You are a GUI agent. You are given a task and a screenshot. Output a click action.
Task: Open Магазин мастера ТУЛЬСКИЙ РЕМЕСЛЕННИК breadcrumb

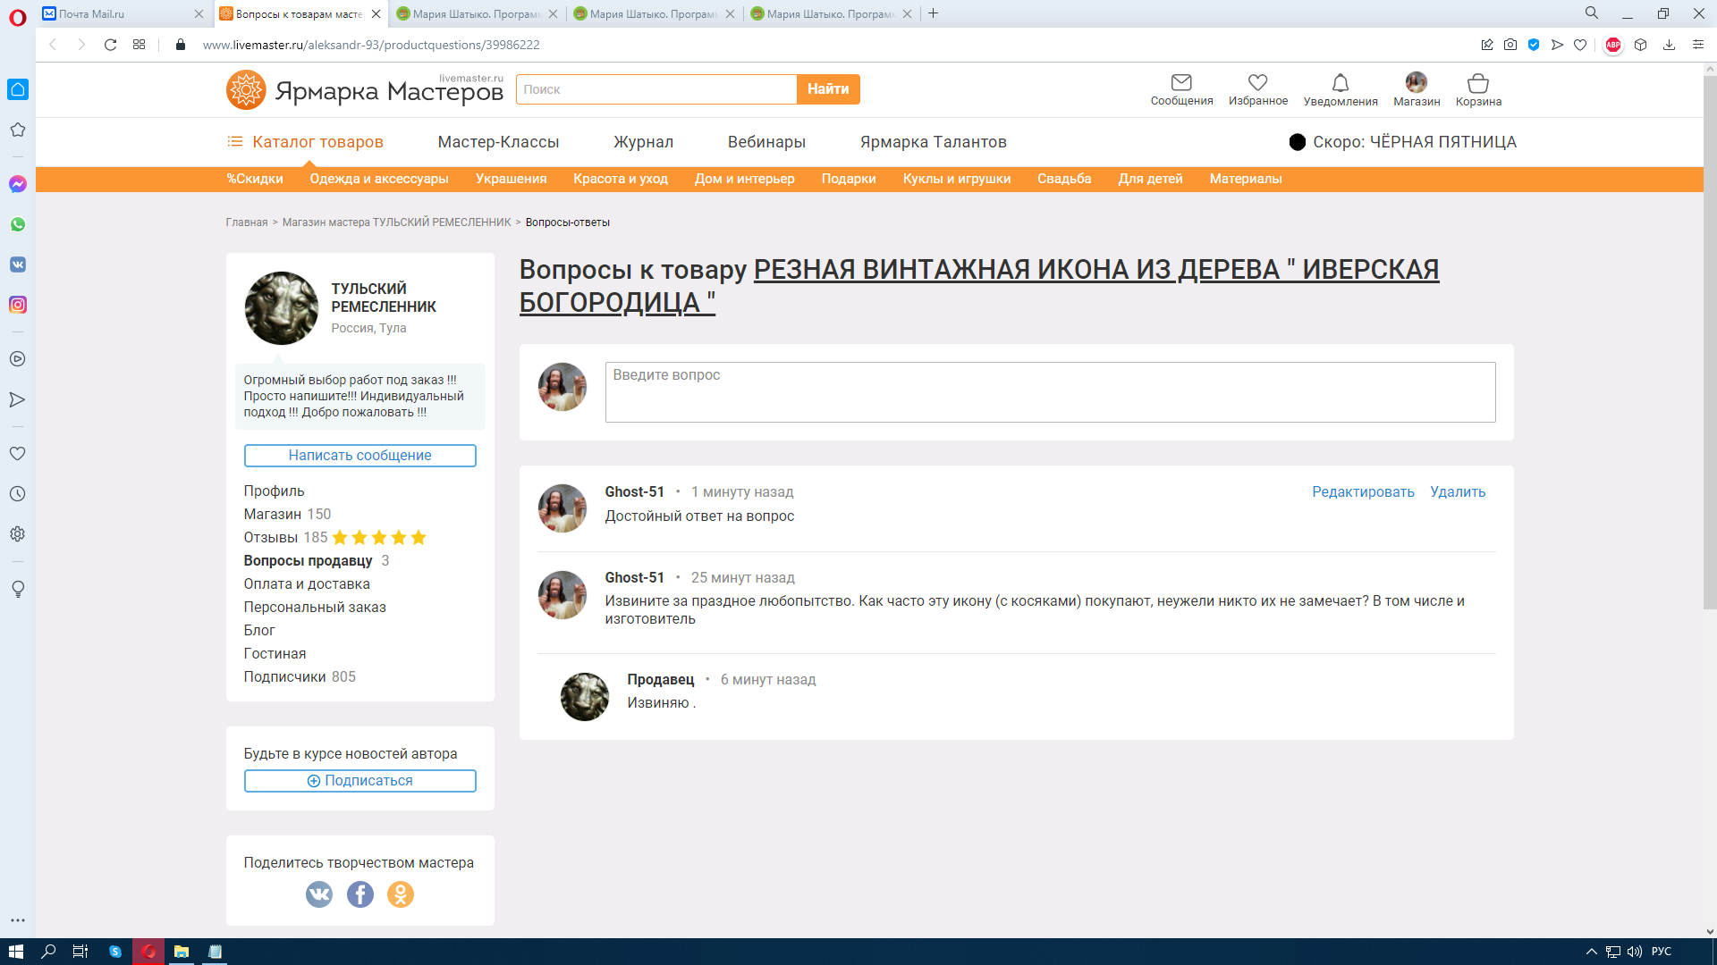click(x=396, y=222)
